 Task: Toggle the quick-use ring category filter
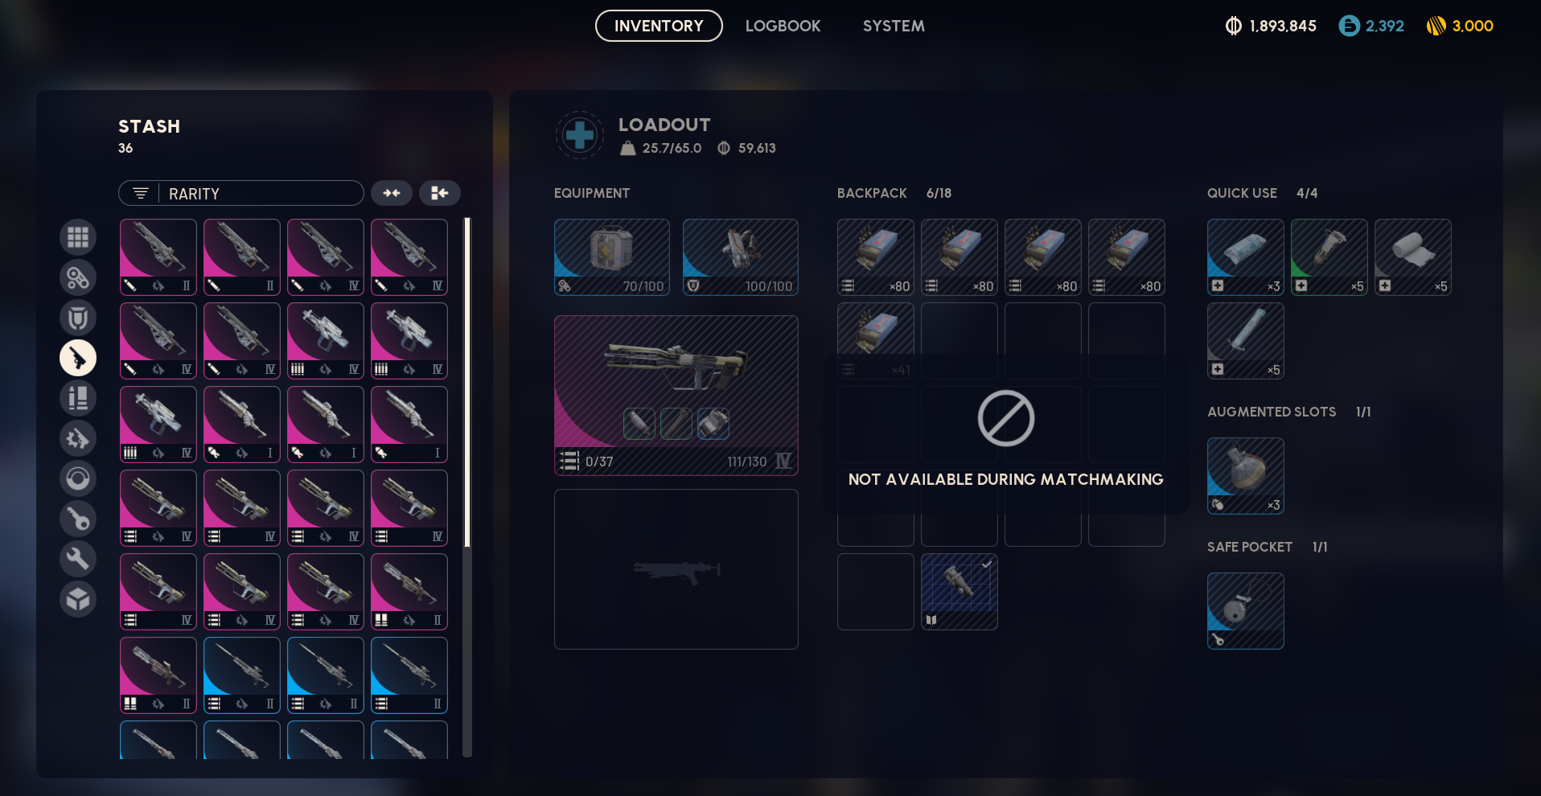click(x=78, y=478)
